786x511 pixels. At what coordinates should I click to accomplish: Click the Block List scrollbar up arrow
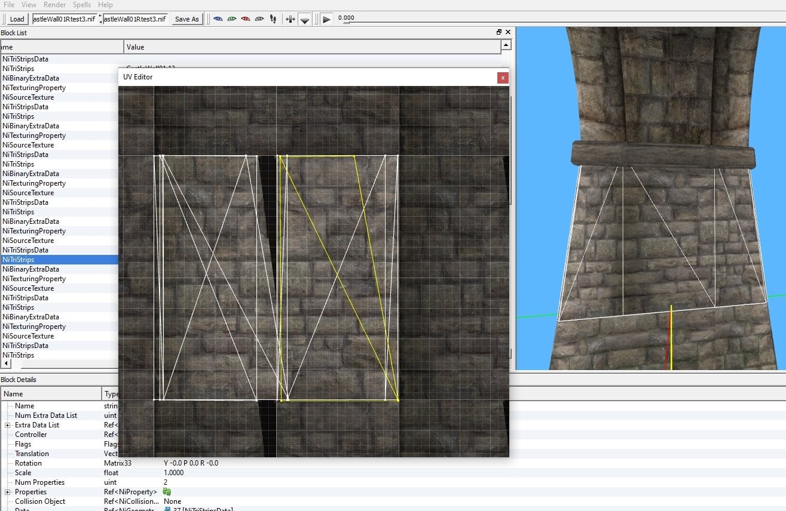click(506, 45)
